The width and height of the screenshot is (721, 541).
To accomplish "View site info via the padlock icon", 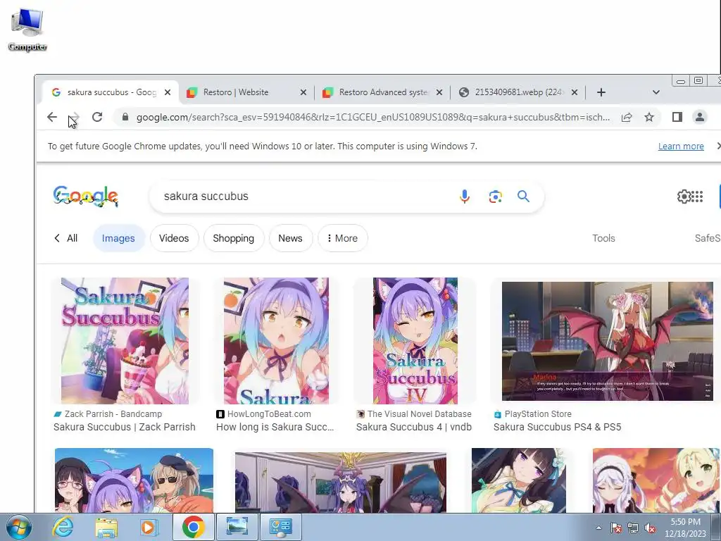I will [x=125, y=118].
